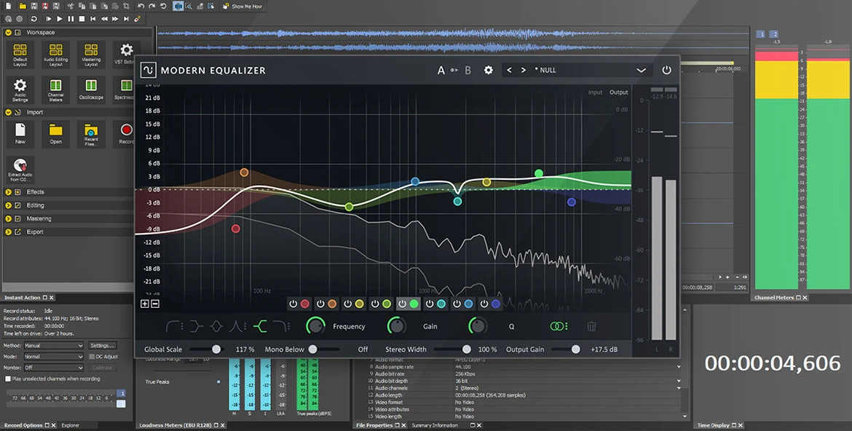The image size is (852, 431).
Task: Open the Channel Meters workspace icon
Action: 55,87
